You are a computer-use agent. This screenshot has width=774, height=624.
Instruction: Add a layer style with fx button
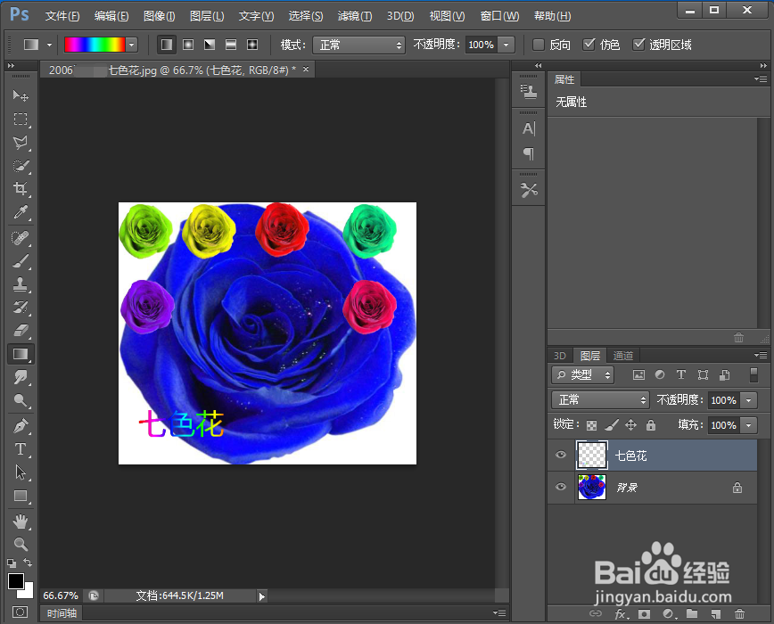(x=621, y=614)
